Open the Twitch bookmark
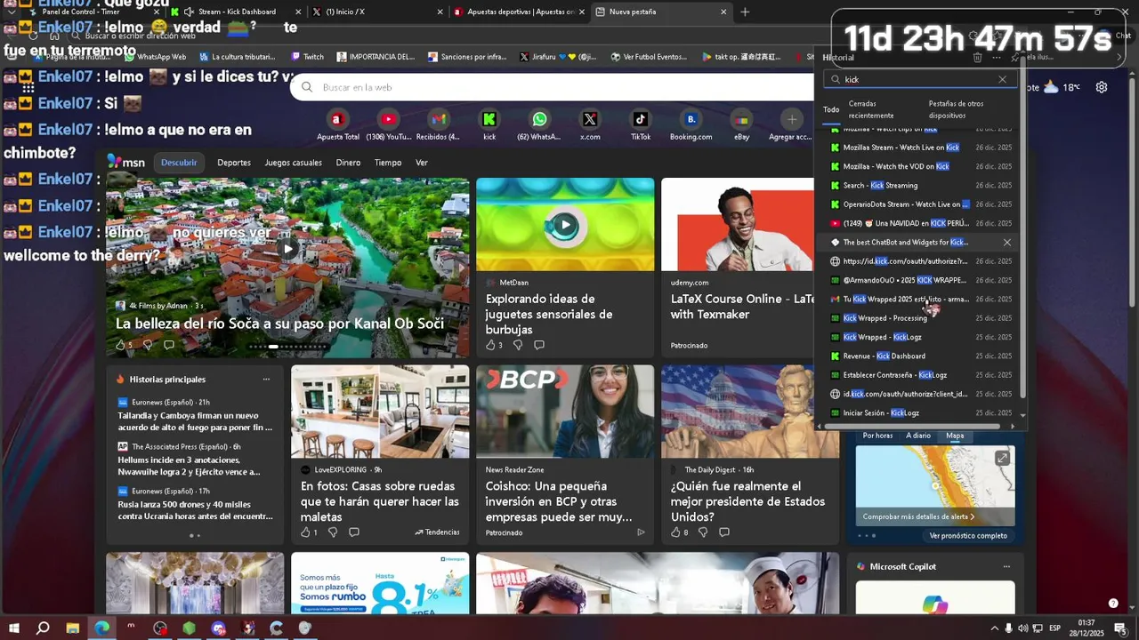Image resolution: width=1139 pixels, height=640 pixels. [308, 57]
